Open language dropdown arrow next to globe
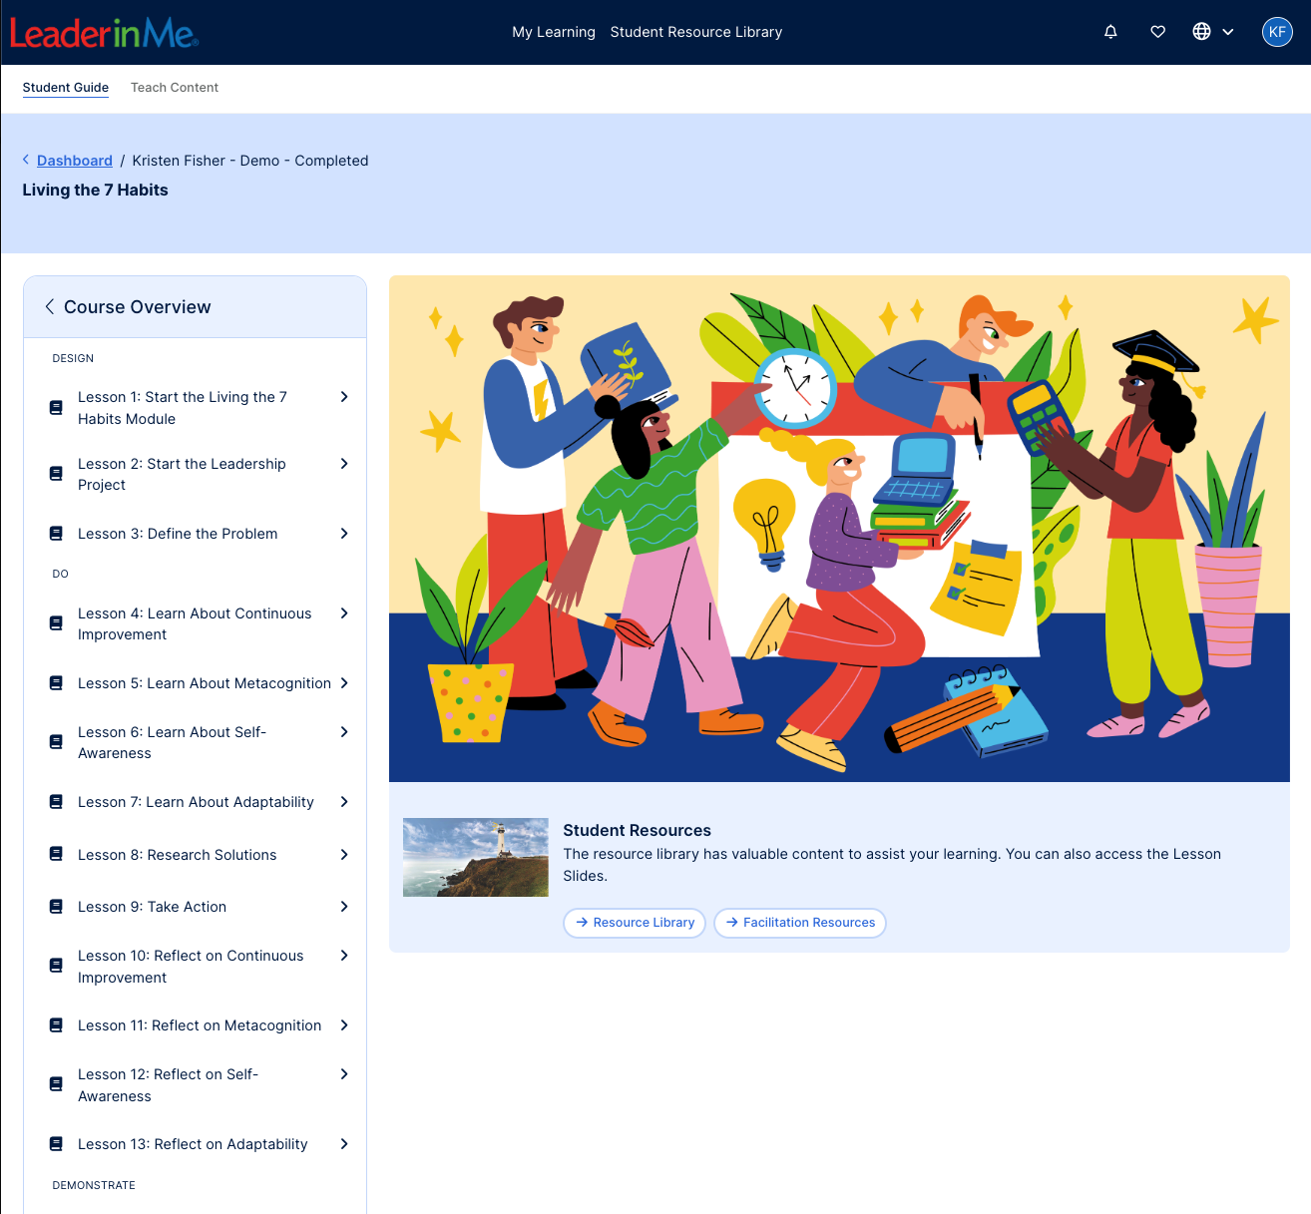 click(x=1228, y=32)
